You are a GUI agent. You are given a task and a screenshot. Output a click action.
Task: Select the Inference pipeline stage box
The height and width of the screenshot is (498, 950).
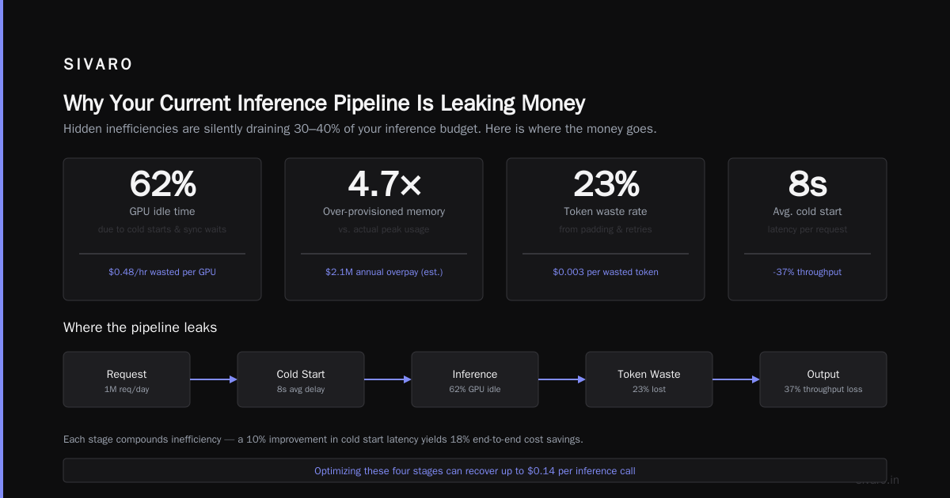coord(475,379)
